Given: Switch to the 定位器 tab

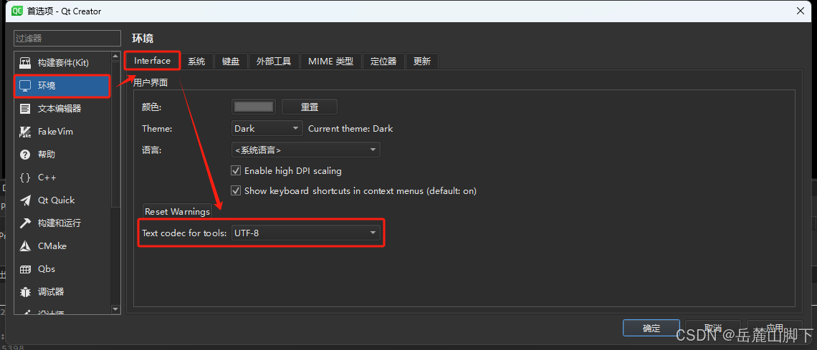Looking at the screenshot, I should point(383,62).
